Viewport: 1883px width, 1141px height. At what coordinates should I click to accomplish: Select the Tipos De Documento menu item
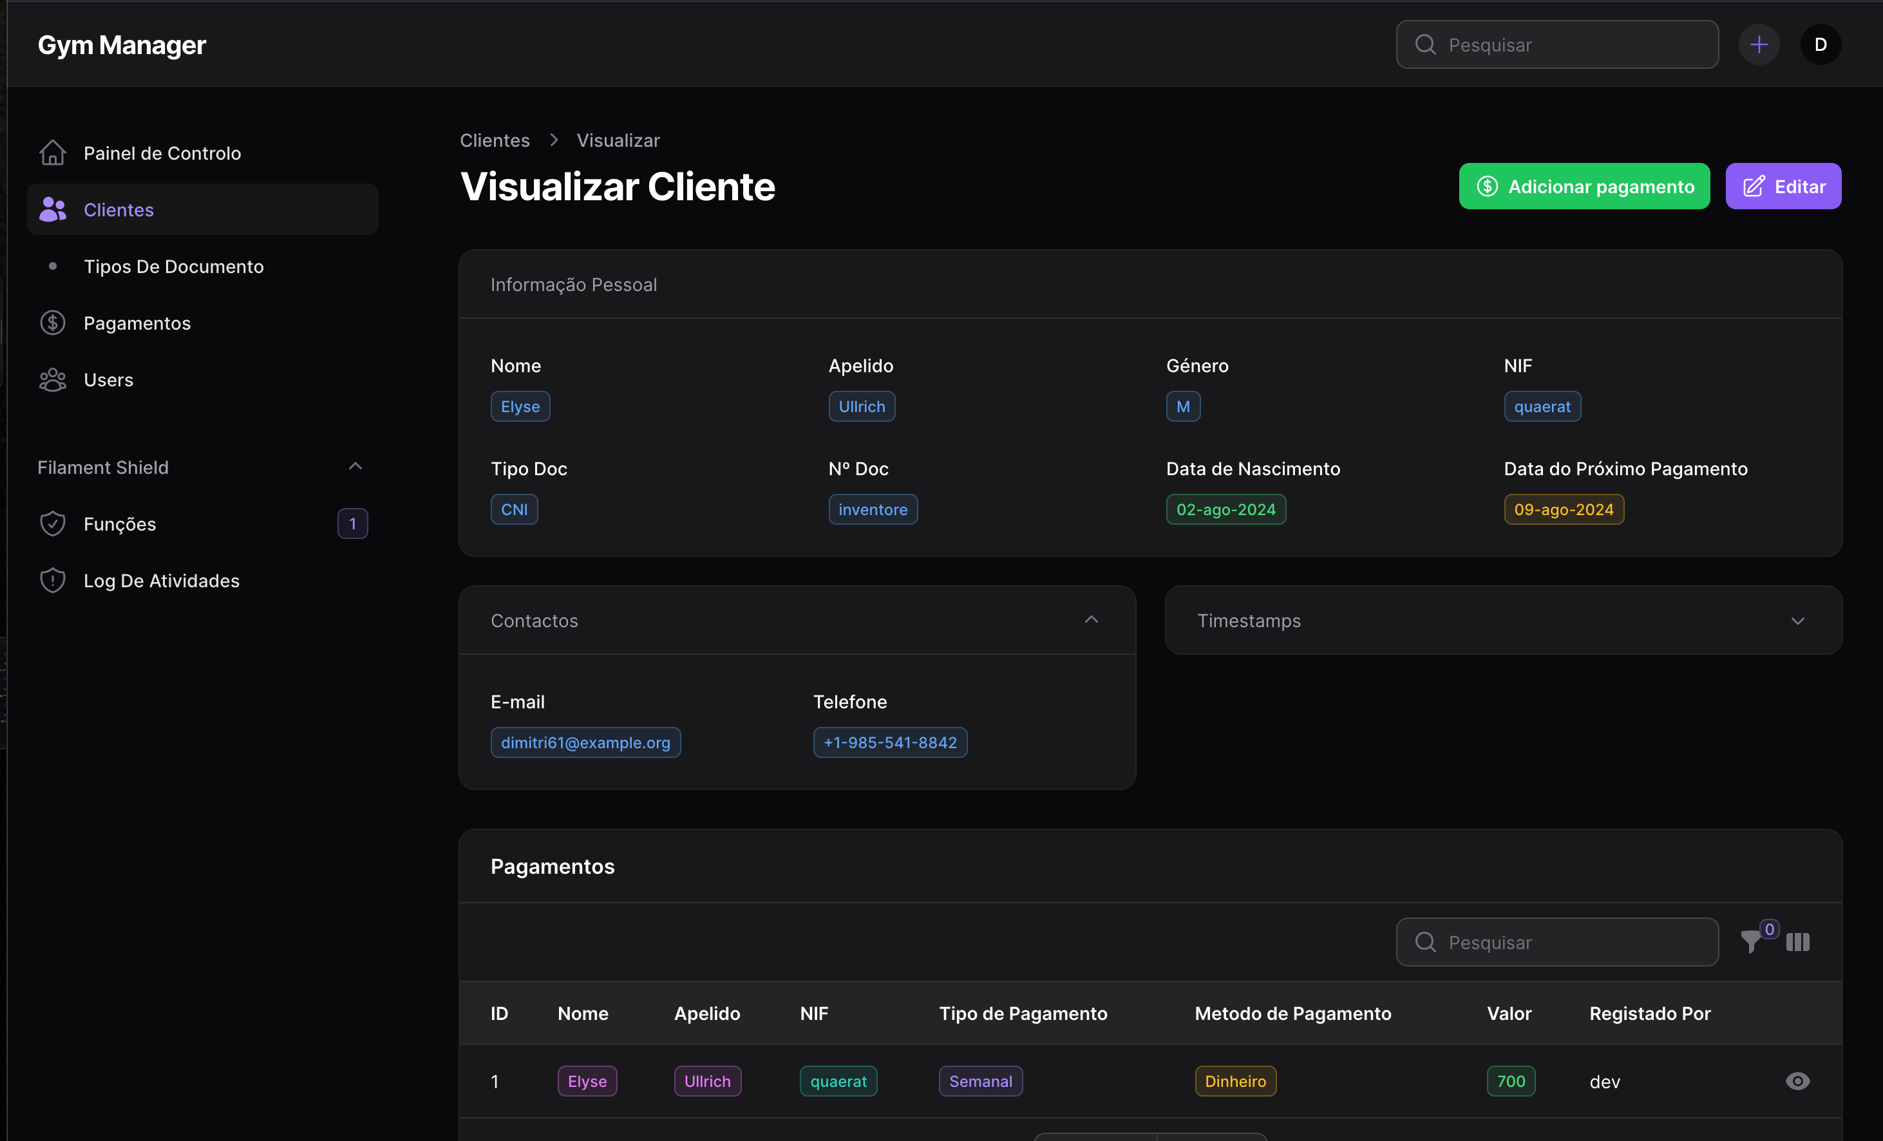coord(173,265)
